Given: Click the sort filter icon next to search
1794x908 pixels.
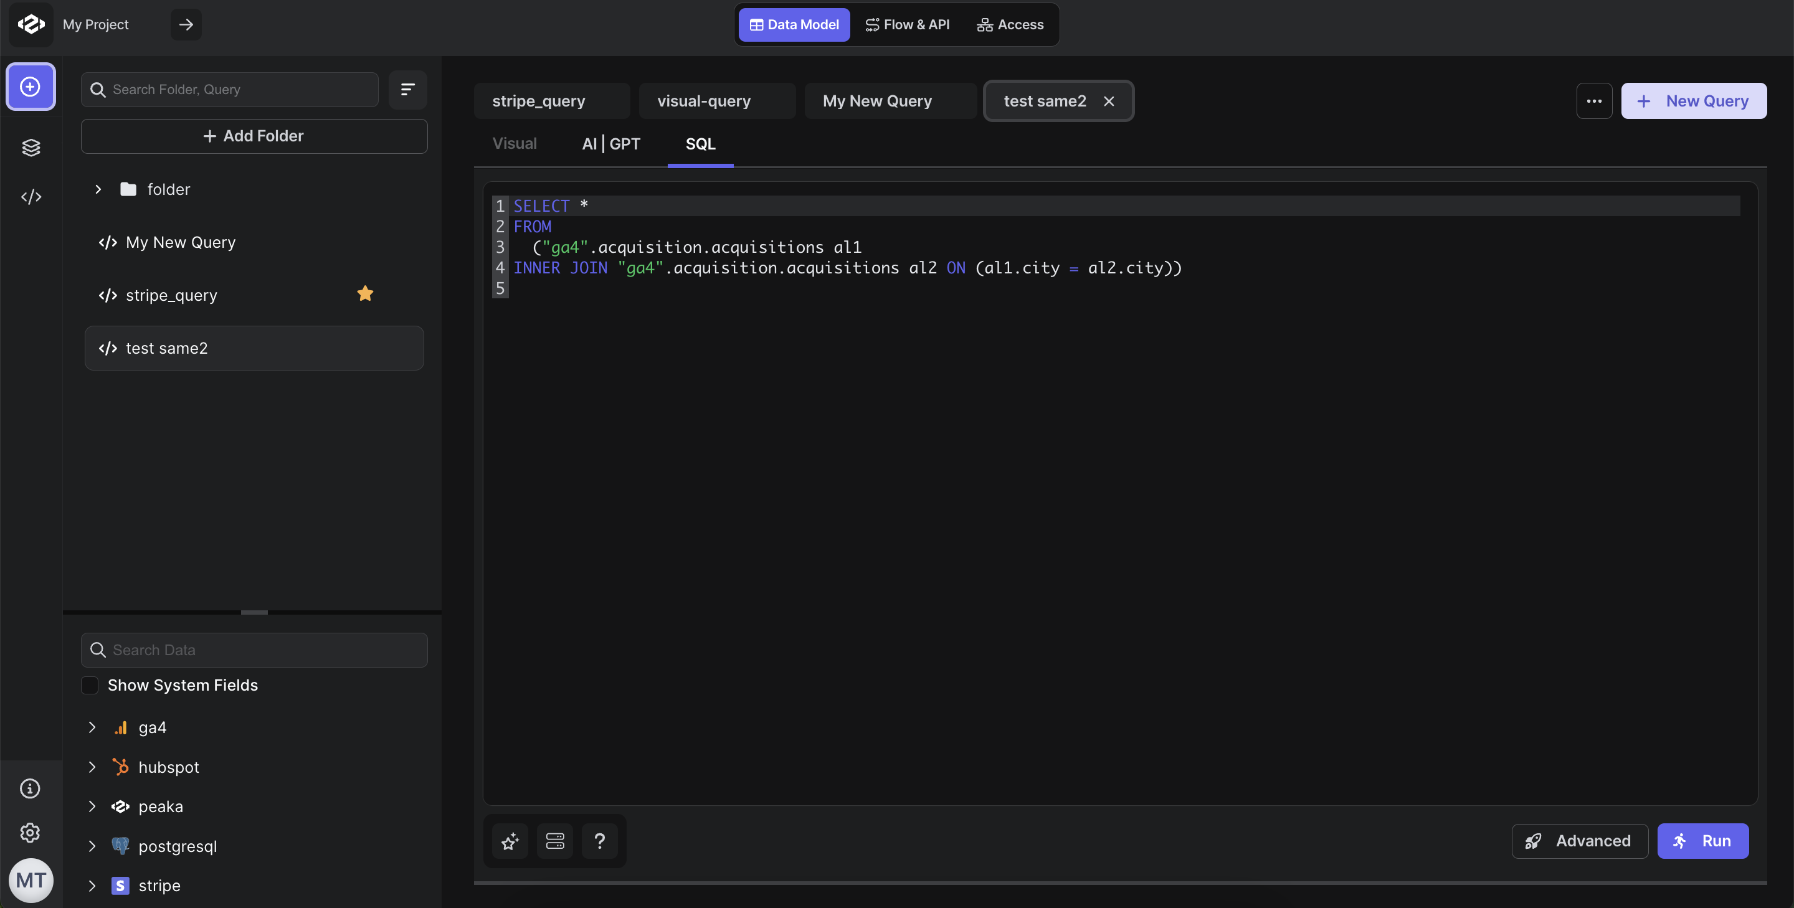Looking at the screenshot, I should coord(407,89).
